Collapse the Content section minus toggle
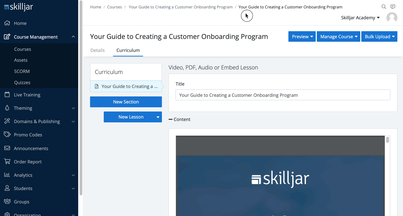 click(x=171, y=120)
